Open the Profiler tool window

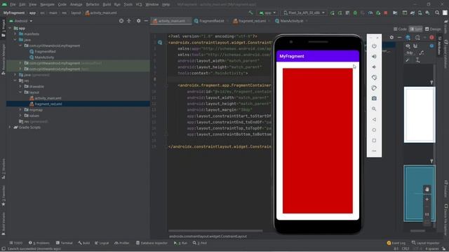[122, 243]
